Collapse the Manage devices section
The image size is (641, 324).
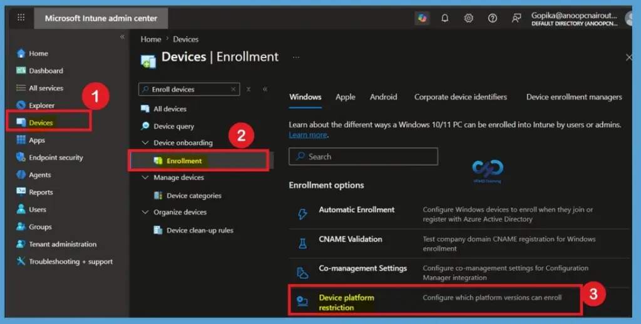(145, 177)
